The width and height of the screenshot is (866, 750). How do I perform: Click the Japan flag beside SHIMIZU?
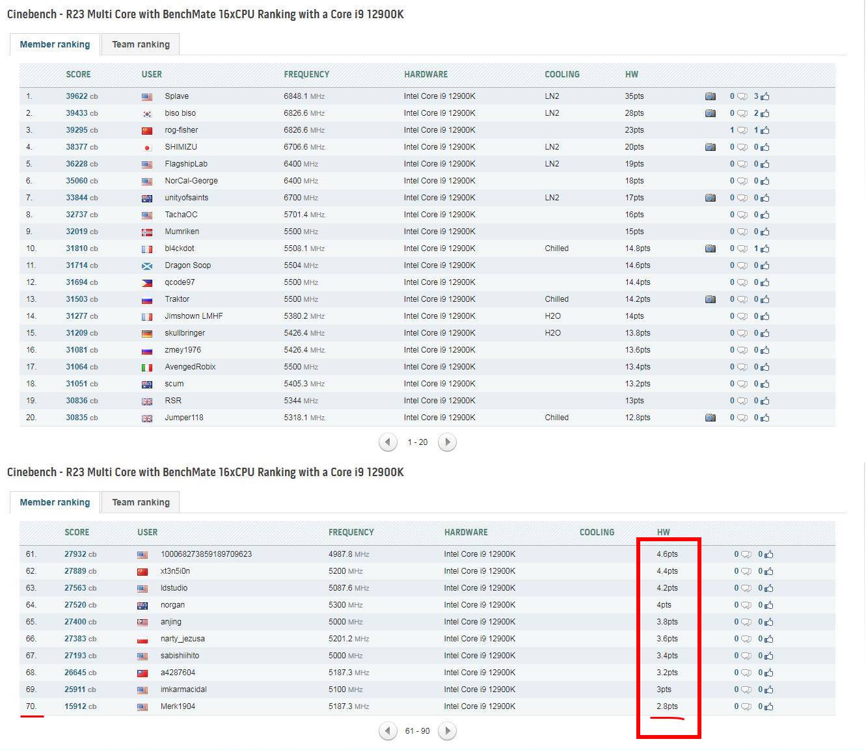tap(147, 148)
